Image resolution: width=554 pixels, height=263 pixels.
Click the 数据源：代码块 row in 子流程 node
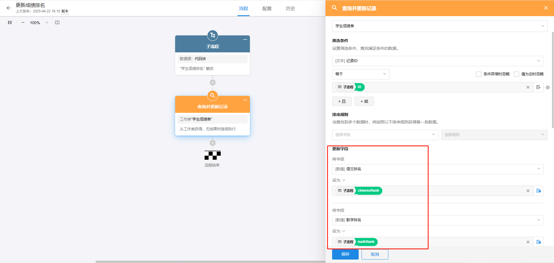click(212, 59)
